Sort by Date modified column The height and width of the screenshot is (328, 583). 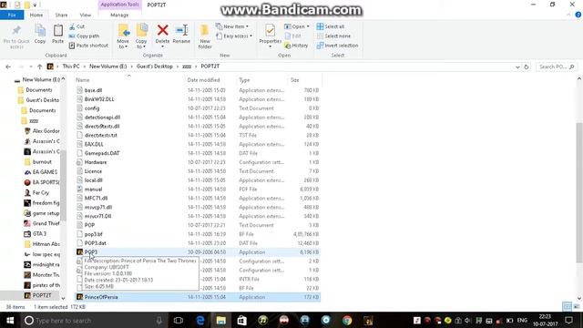point(203,80)
